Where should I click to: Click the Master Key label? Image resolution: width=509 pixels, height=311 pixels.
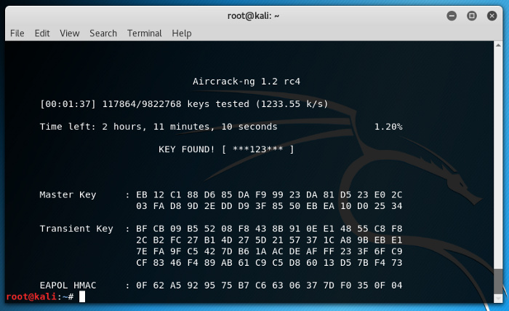pos(68,194)
